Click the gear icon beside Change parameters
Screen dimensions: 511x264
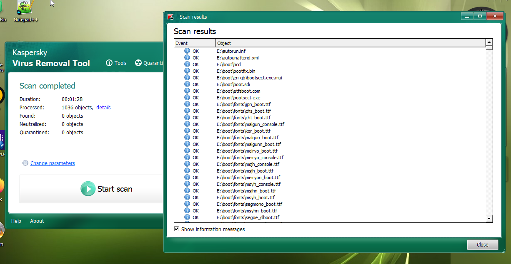pyautogui.click(x=25, y=163)
